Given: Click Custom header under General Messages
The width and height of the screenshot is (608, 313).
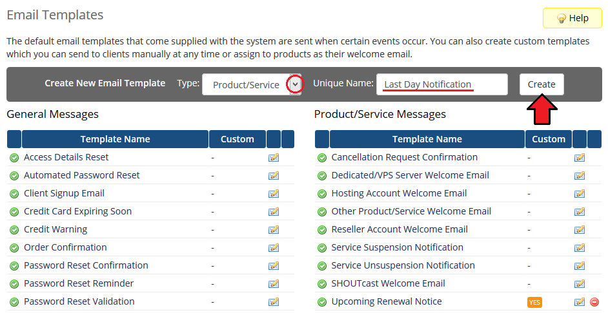Looking at the screenshot, I should (x=238, y=139).
